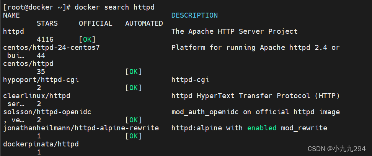
Task: Click the 'mod_rewrite' word in description
Action: [304, 128]
